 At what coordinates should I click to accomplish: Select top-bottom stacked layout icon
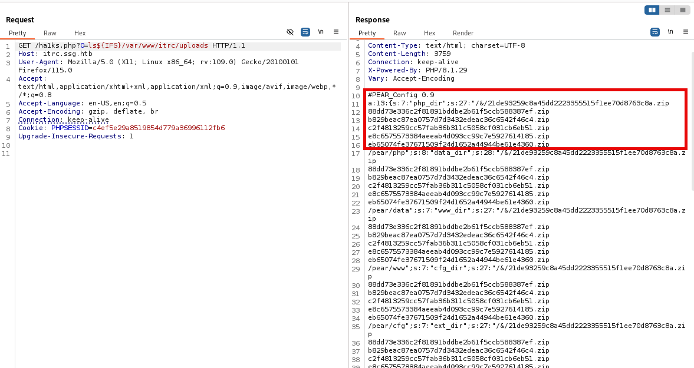(667, 10)
